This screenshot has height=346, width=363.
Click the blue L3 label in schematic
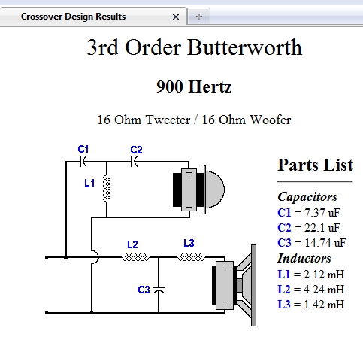click(189, 243)
